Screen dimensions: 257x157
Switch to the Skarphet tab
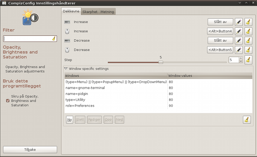coord(90,12)
